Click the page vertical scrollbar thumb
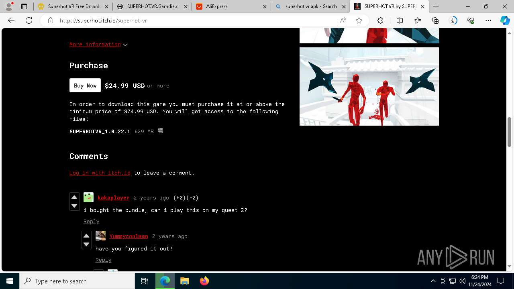Viewport: 514px width, 289px height. pyautogui.click(x=510, y=132)
